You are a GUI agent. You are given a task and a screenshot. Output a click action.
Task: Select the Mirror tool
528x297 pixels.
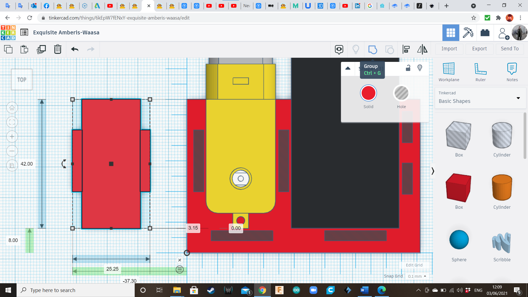[x=422, y=50]
